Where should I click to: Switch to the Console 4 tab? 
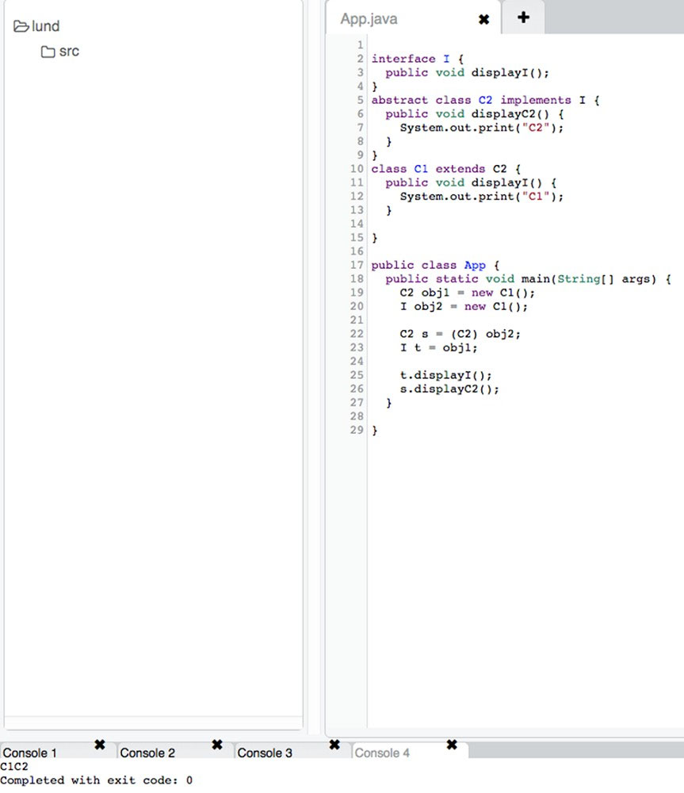coord(382,753)
